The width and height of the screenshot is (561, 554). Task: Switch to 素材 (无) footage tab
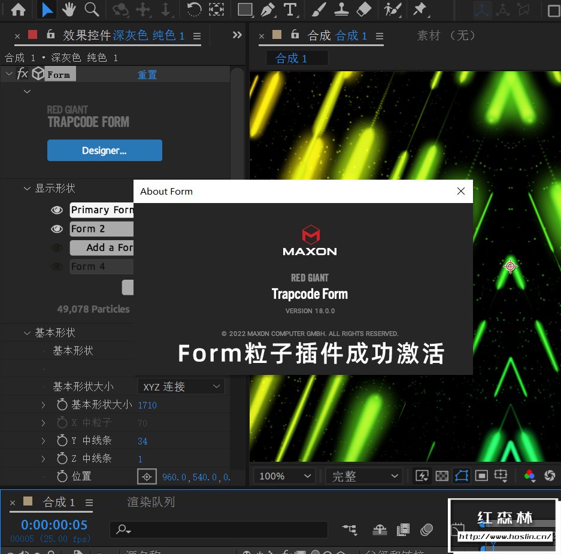[x=446, y=35]
